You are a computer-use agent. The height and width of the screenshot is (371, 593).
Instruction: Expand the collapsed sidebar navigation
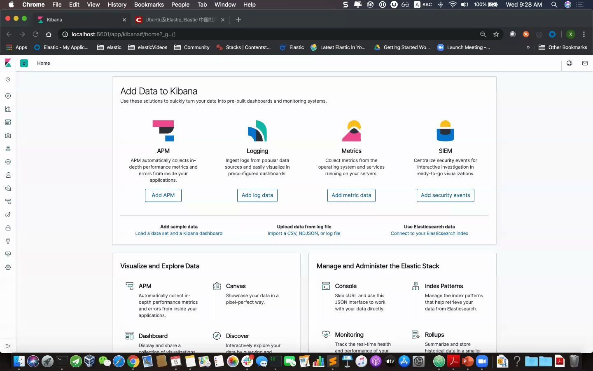click(8, 346)
